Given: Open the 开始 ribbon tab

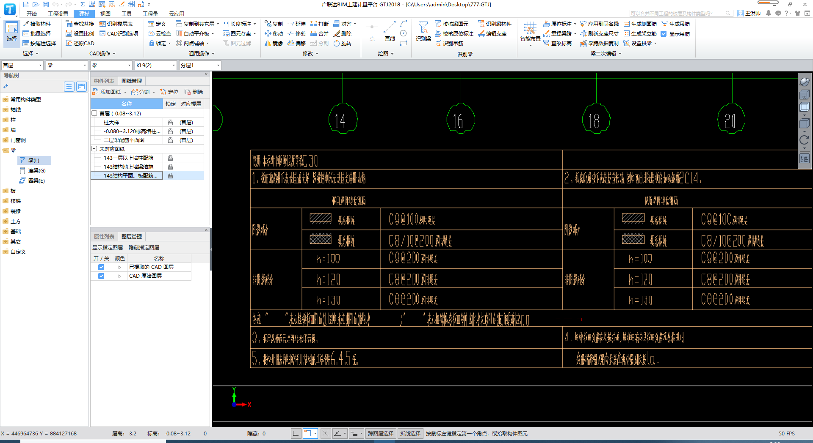Looking at the screenshot, I should [x=31, y=14].
